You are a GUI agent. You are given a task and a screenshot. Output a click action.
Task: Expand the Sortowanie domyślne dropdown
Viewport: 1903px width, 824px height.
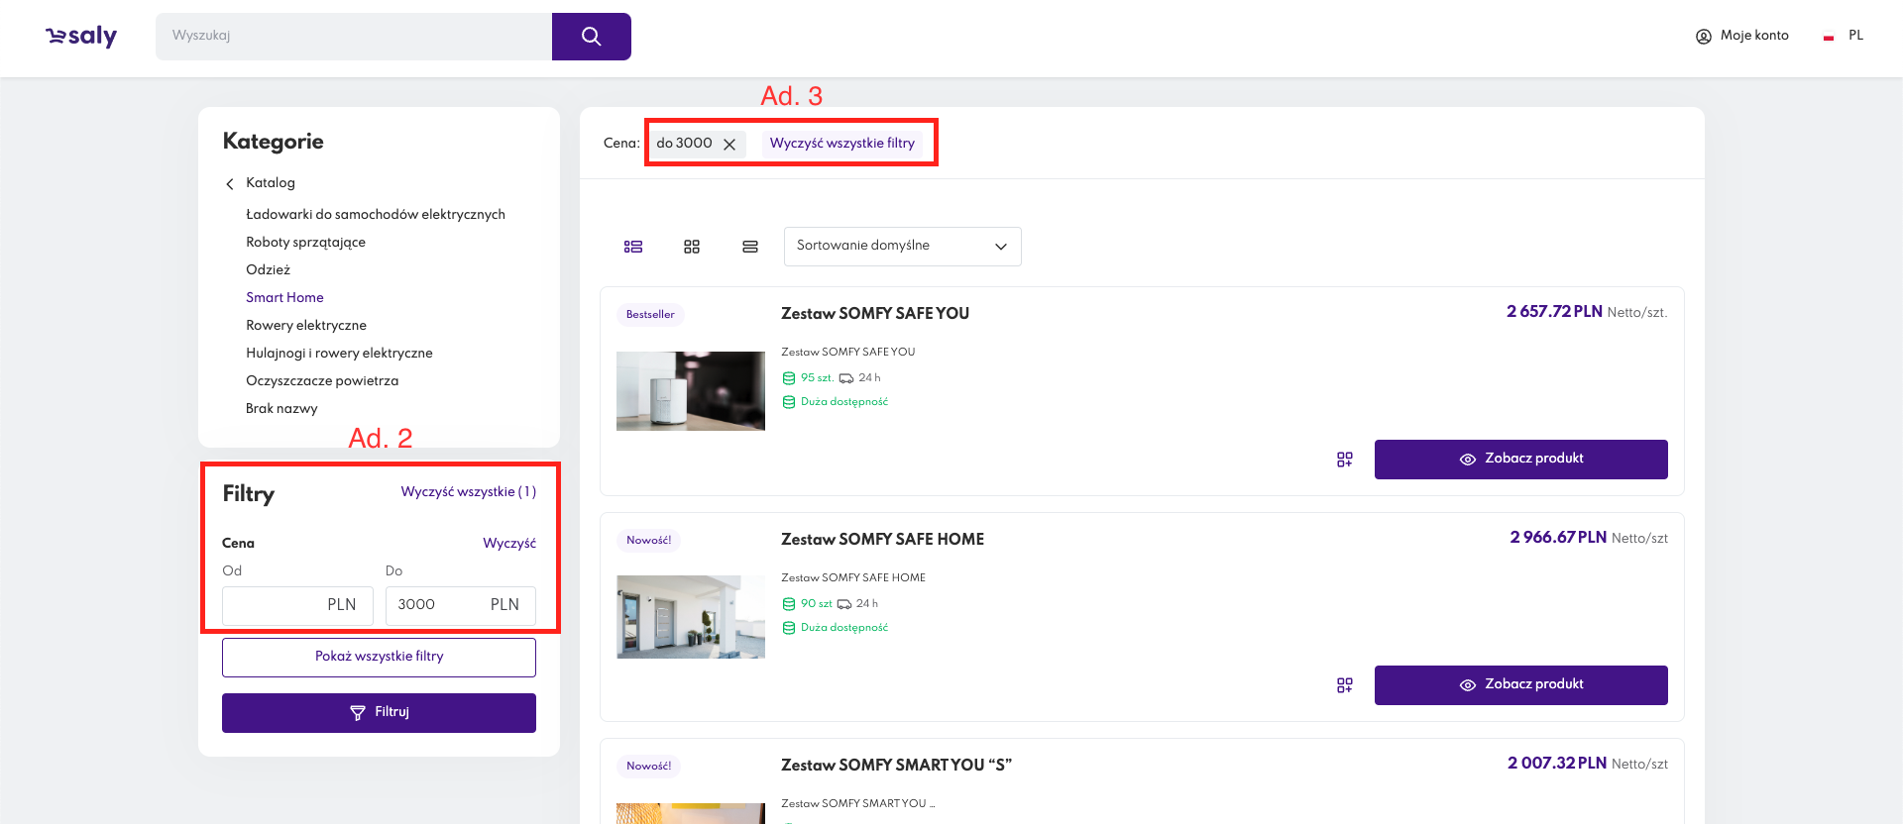(902, 247)
